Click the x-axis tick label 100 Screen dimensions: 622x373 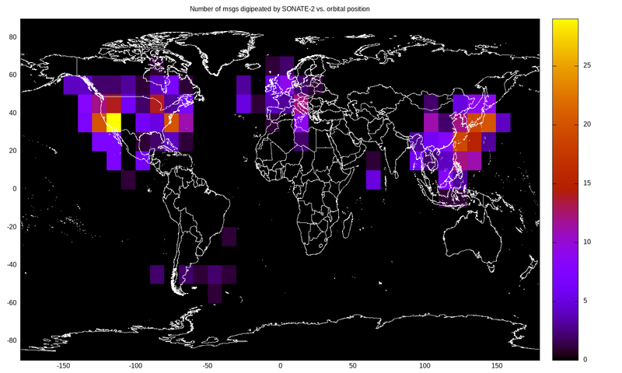424,366
